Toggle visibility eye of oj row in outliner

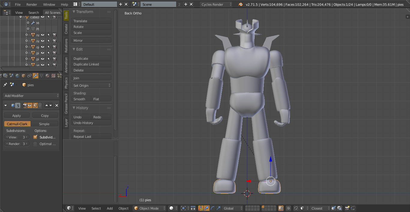click(x=43, y=47)
